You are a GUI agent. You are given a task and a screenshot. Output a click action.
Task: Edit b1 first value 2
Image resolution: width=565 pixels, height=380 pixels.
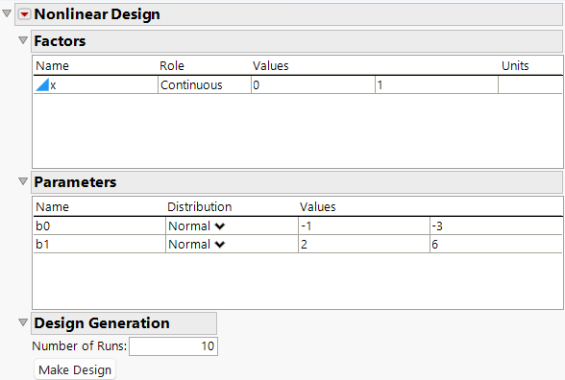(x=364, y=245)
